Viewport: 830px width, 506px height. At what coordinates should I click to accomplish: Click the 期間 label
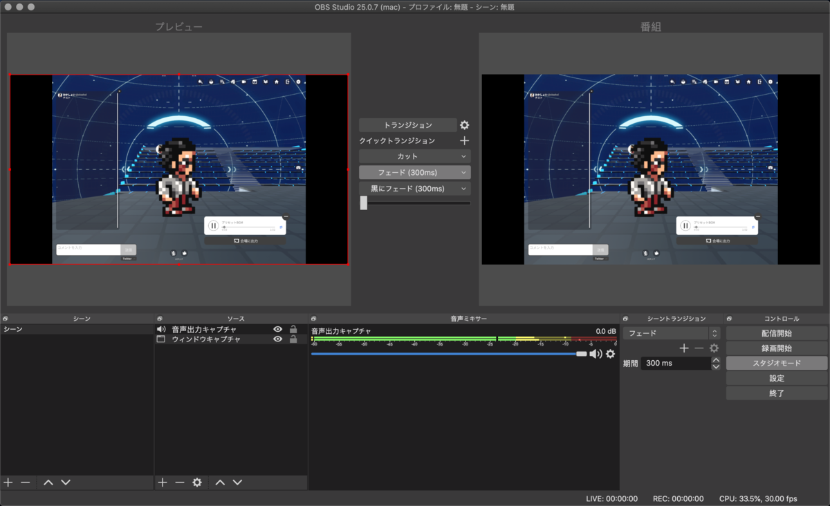pyautogui.click(x=630, y=363)
